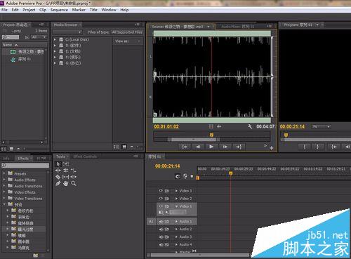Click Program monitor Mark Out button

pyautogui.click(x=317, y=147)
